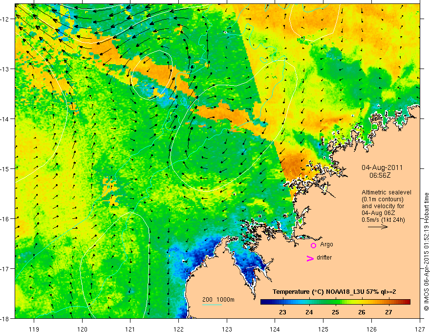Click the dark blue cold end of color bar
430x333 pixels.
264,302
